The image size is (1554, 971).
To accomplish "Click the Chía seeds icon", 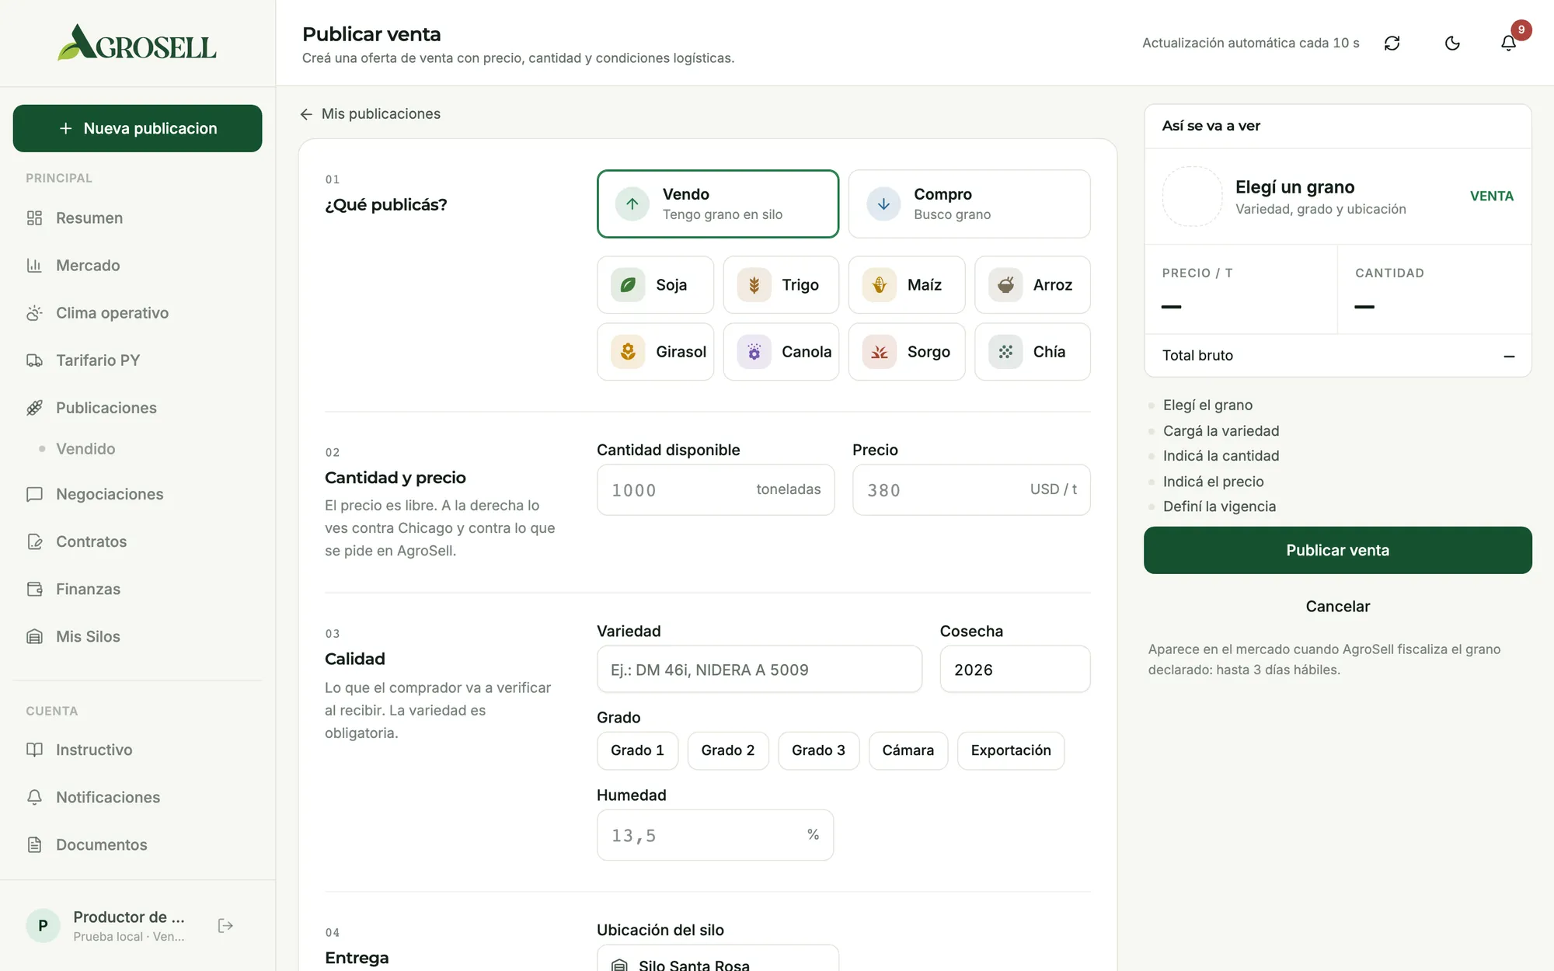I will tap(1005, 352).
